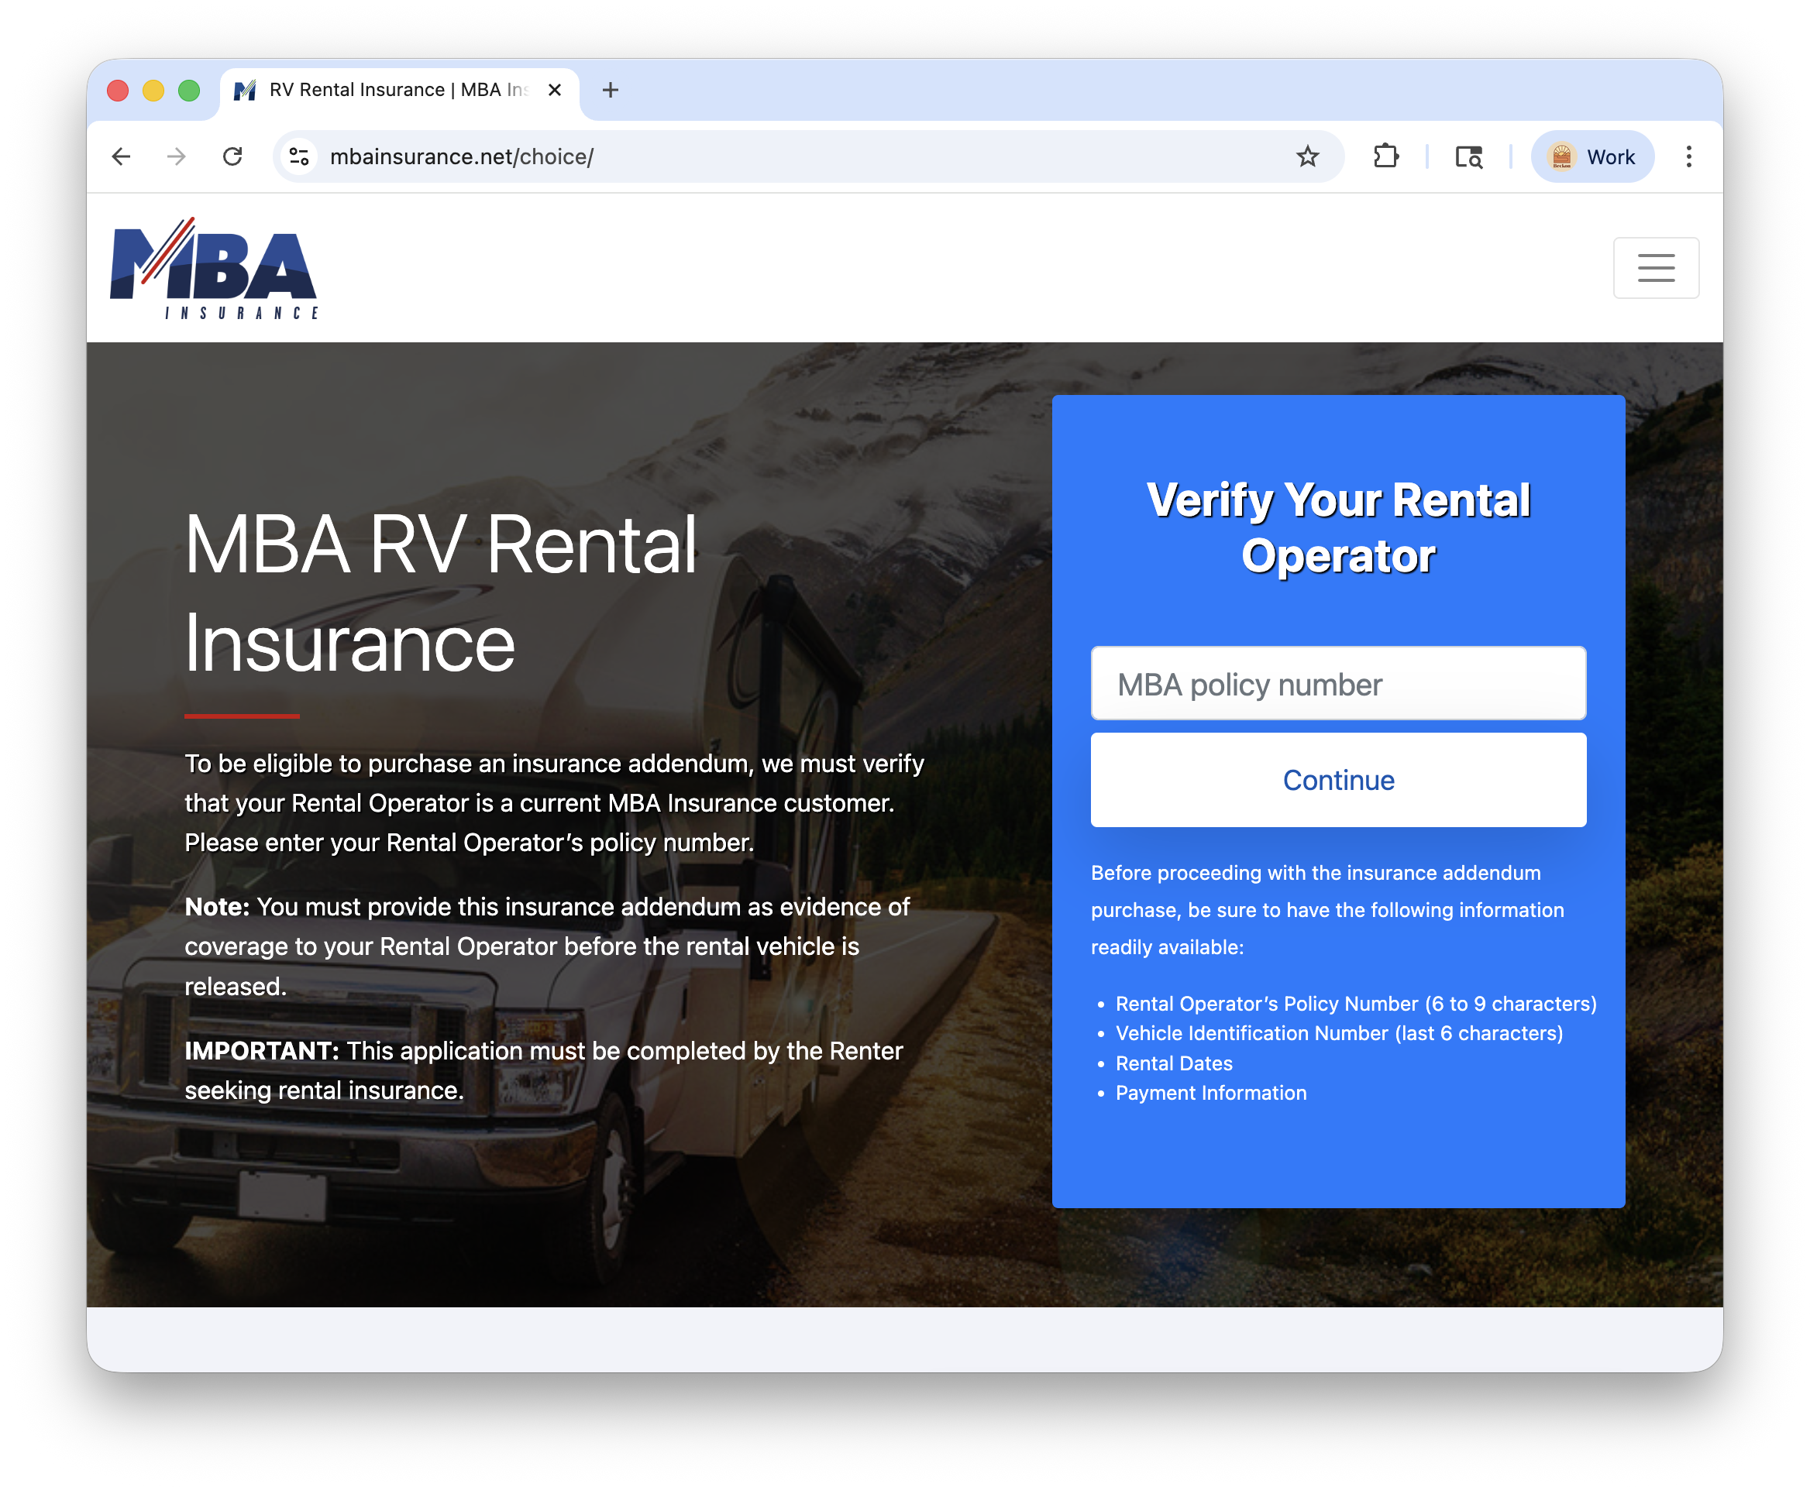Screen dimensions: 1810x1487
Task: Open Chrome three-dot menu
Action: 1688,156
